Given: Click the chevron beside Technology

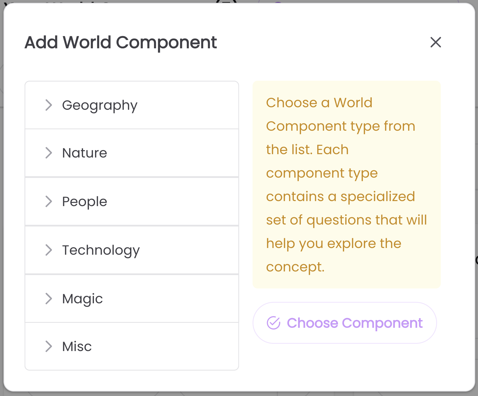Looking at the screenshot, I should [x=49, y=250].
